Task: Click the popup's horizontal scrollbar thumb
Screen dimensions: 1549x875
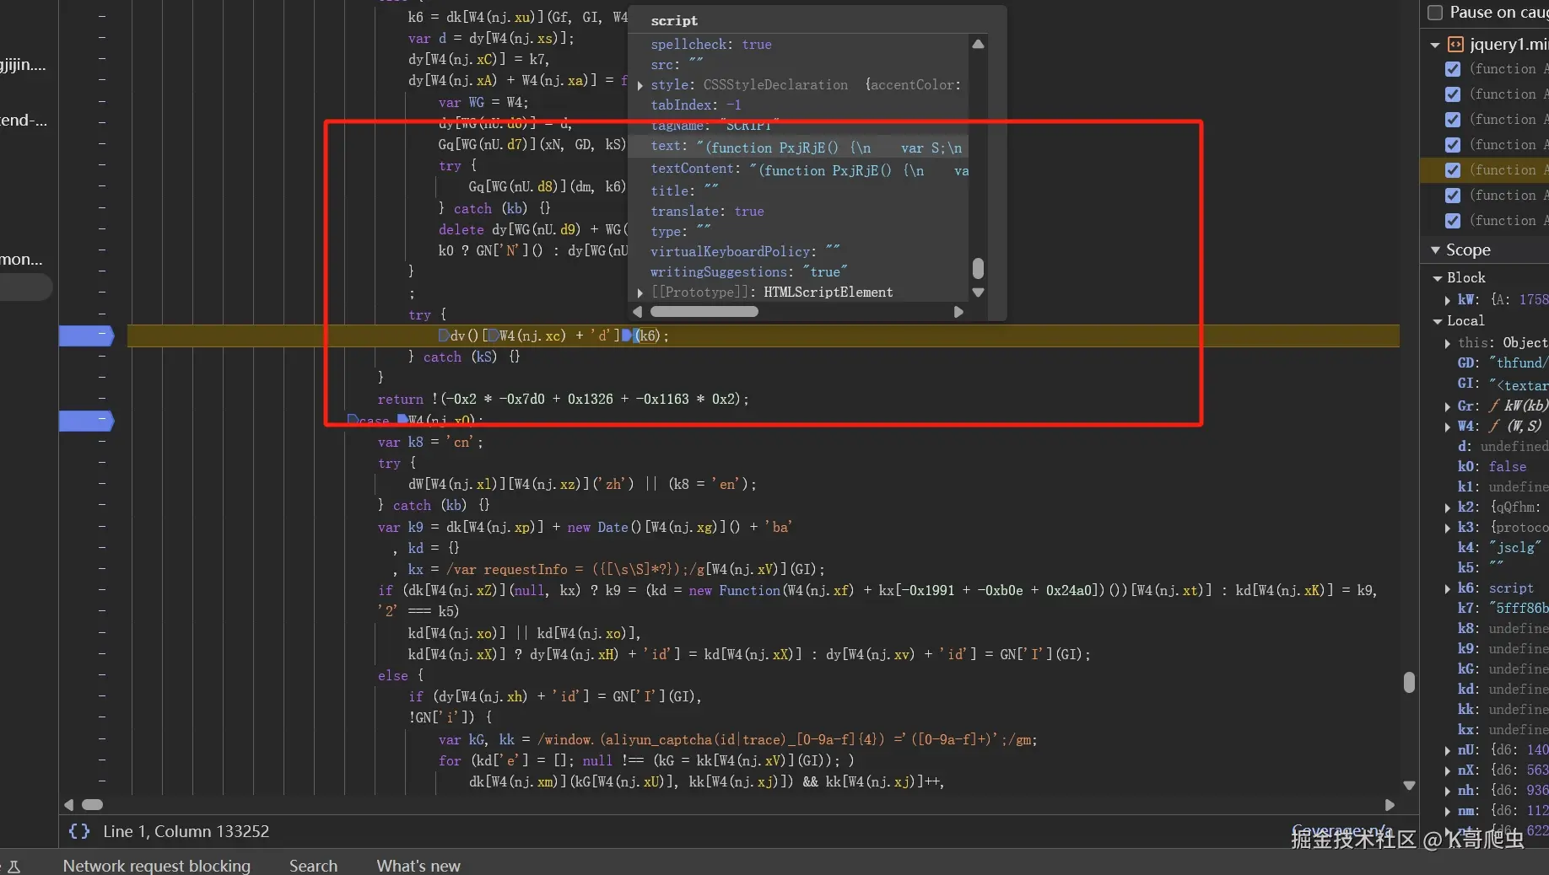Action: [704, 312]
